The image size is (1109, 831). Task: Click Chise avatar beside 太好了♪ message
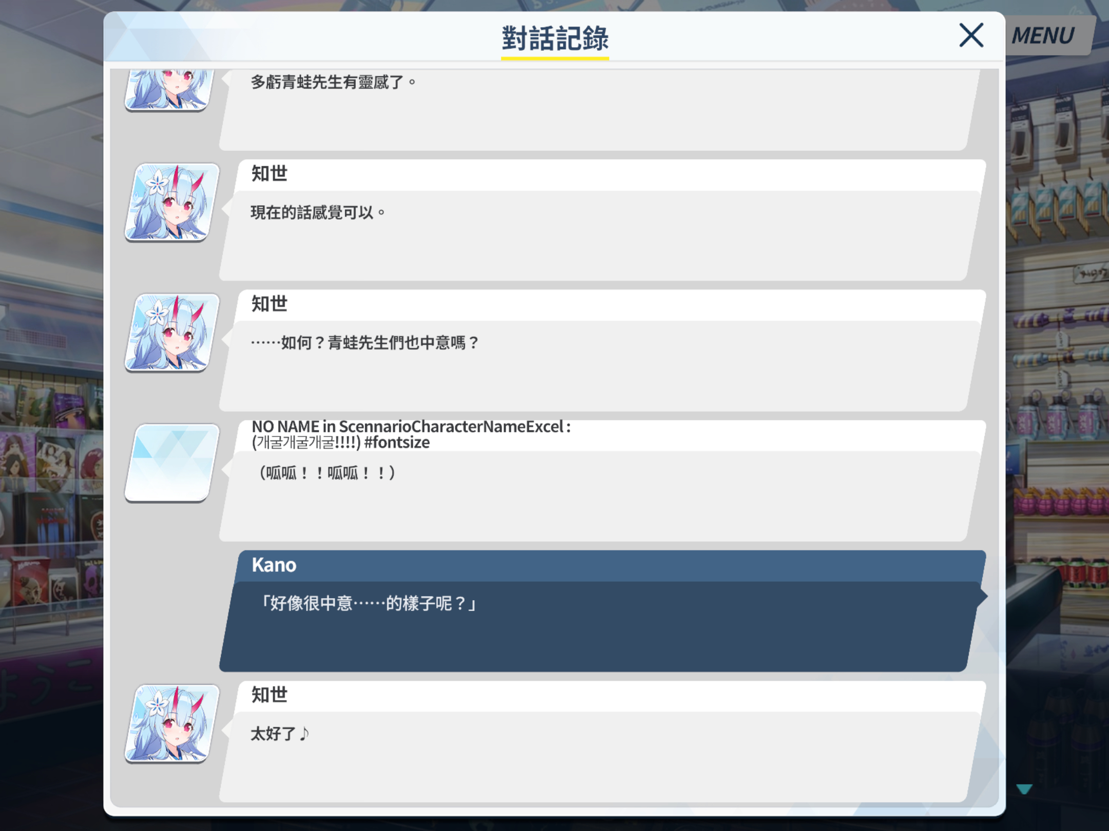pyautogui.click(x=172, y=723)
